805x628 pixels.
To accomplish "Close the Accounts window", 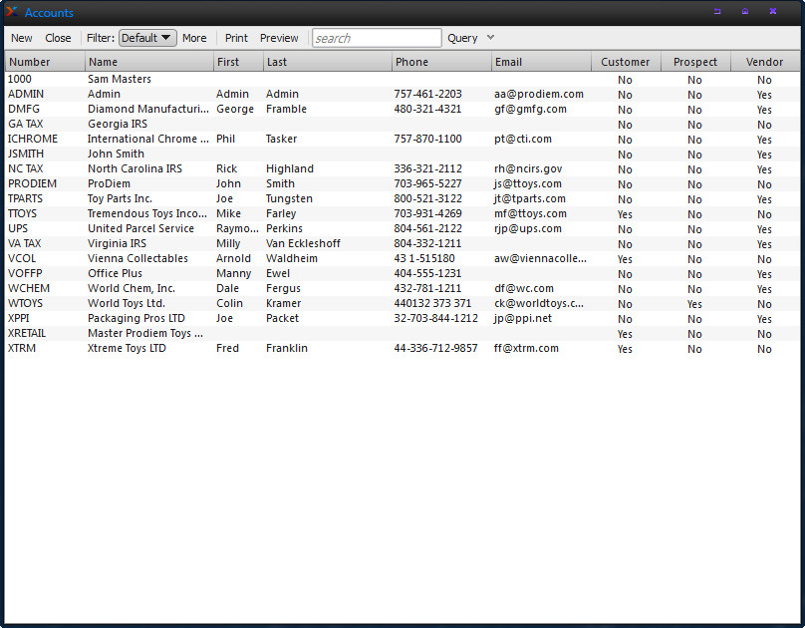I will pos(773,11).
